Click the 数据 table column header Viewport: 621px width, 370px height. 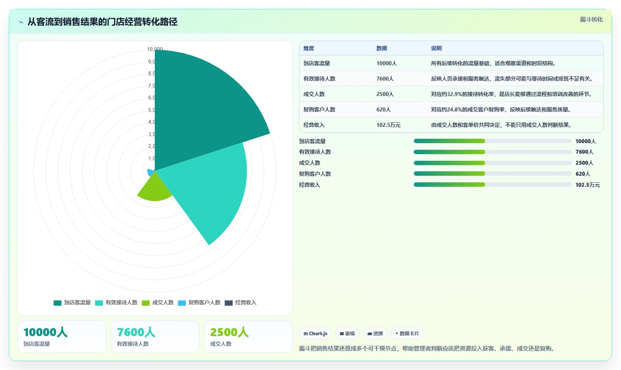[382, 48]
